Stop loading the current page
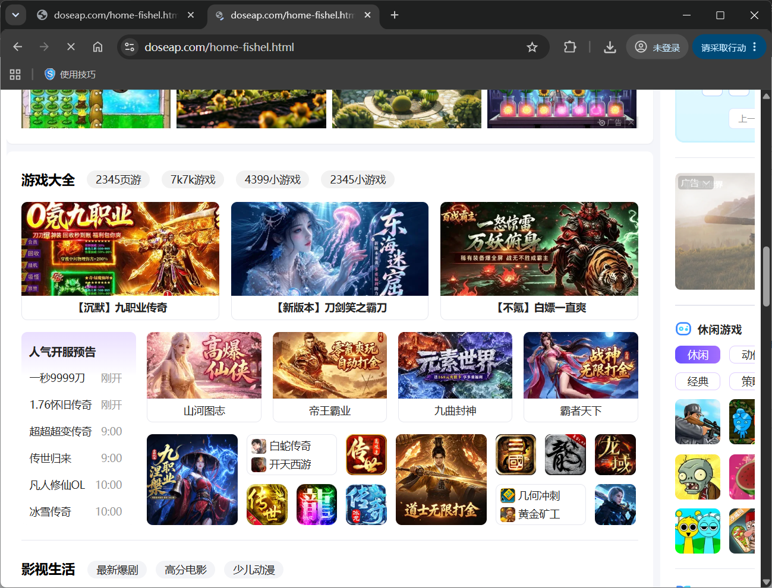Screen dimensions: 772x588 click(71, 47)
